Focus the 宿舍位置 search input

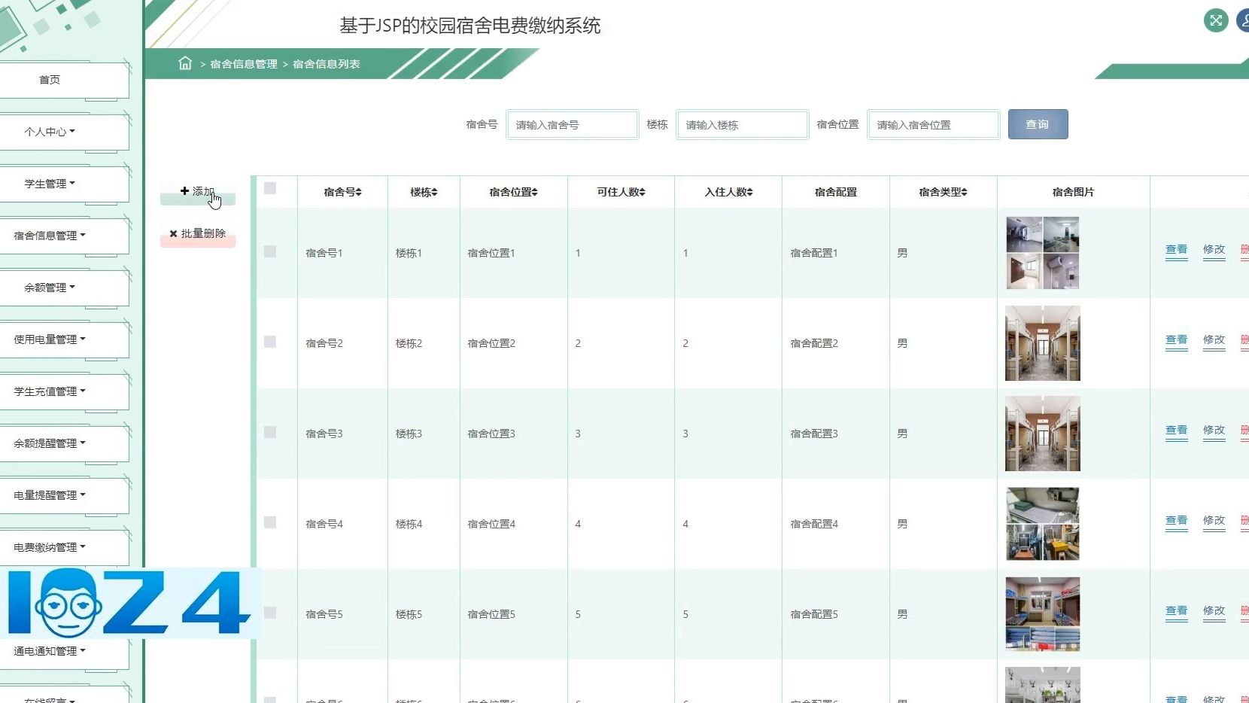pyautogui.click(x=933, y=124)
